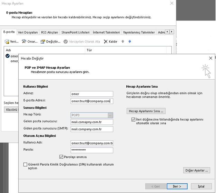The height and width of the screenshot is (193, 217).
Task: Open the Veri Dosyaları tab
Action: [x=28, y=33]
